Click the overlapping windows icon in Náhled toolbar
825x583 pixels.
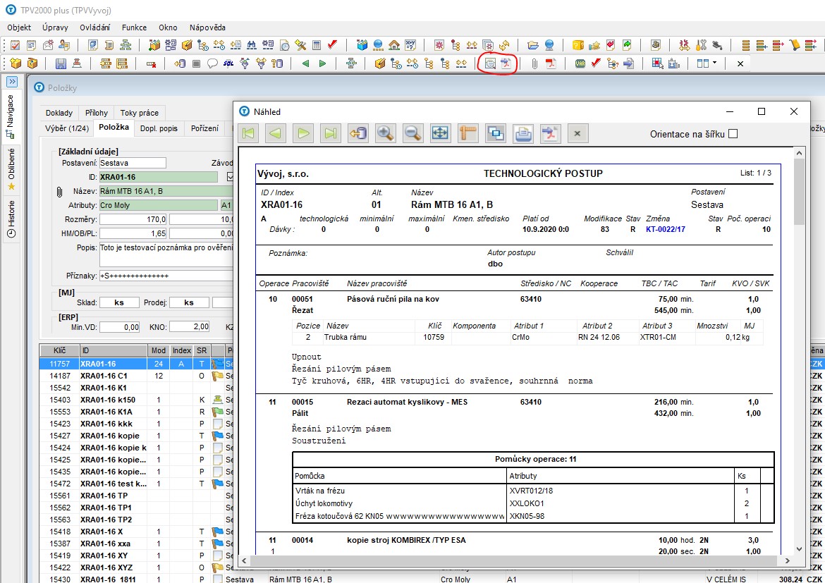(495, 134)
